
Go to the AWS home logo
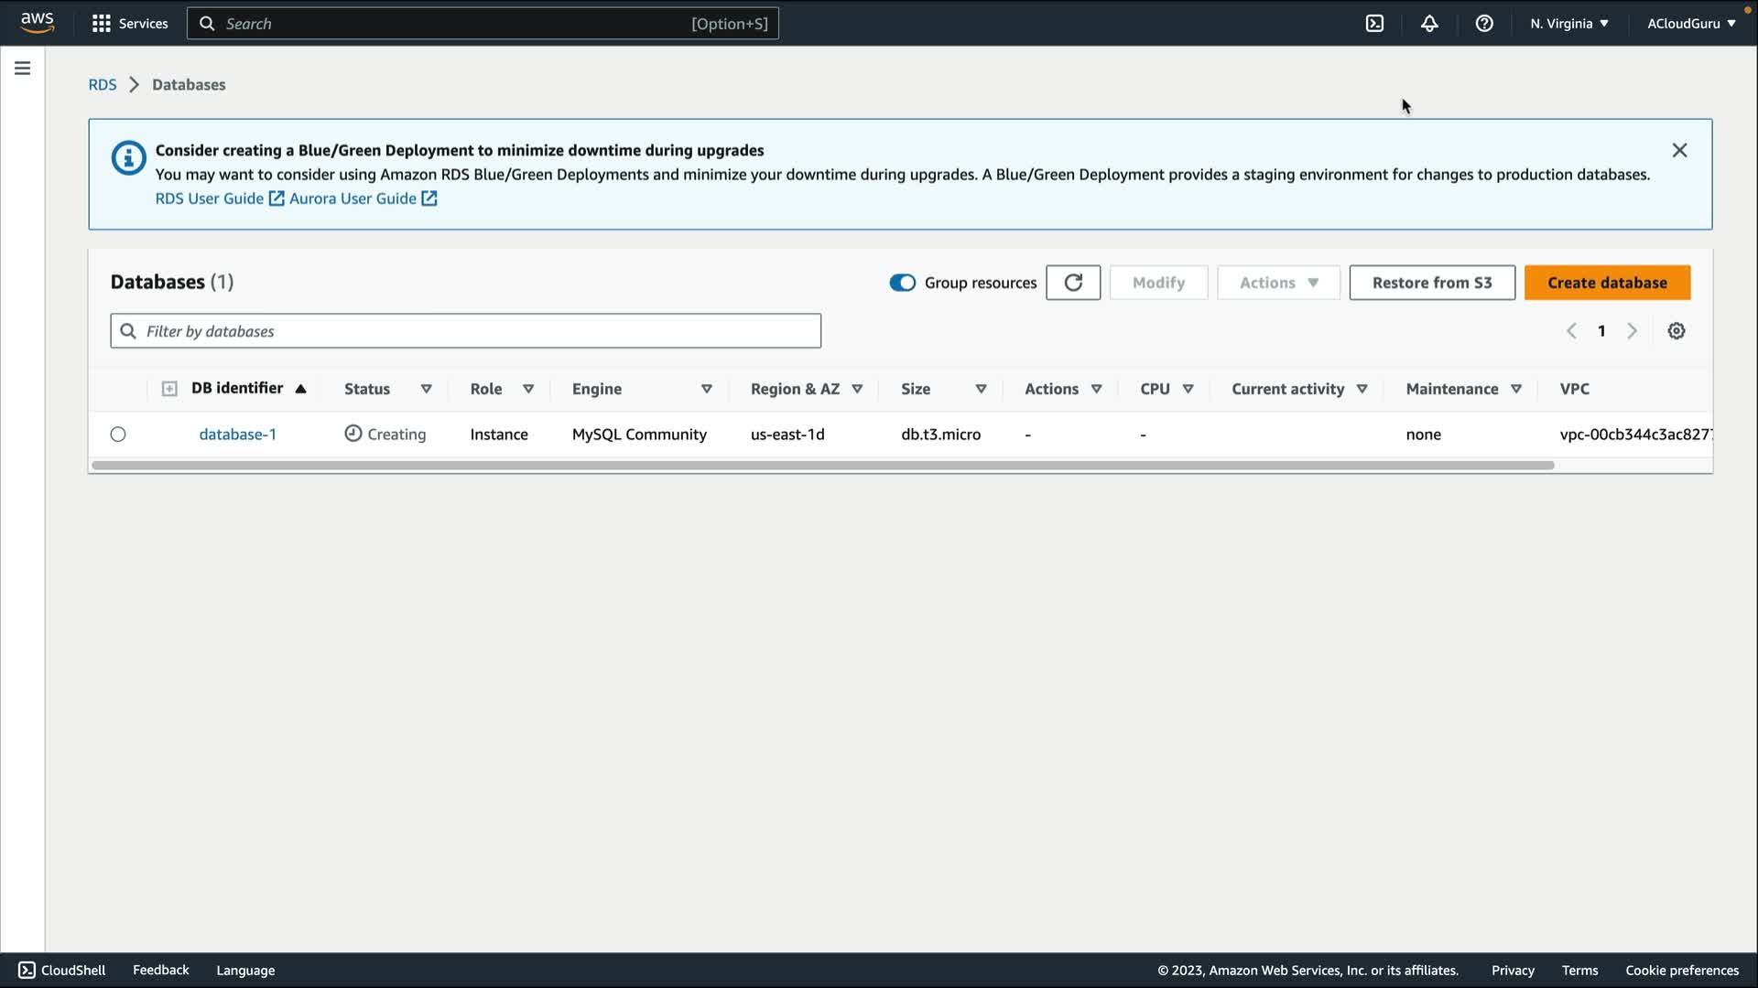pos(38,22)
